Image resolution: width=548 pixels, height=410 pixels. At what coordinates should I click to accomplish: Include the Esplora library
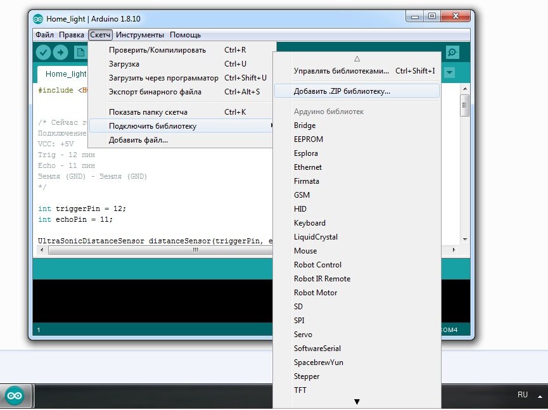pos(357,153)
